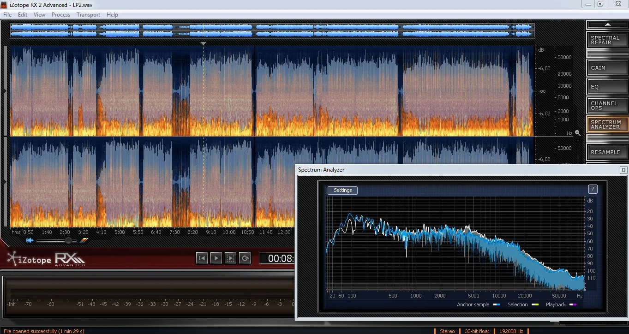Close the Spectrum Analyzer window
This screenshot has width=629, height=334.
(x=623, y=170)
